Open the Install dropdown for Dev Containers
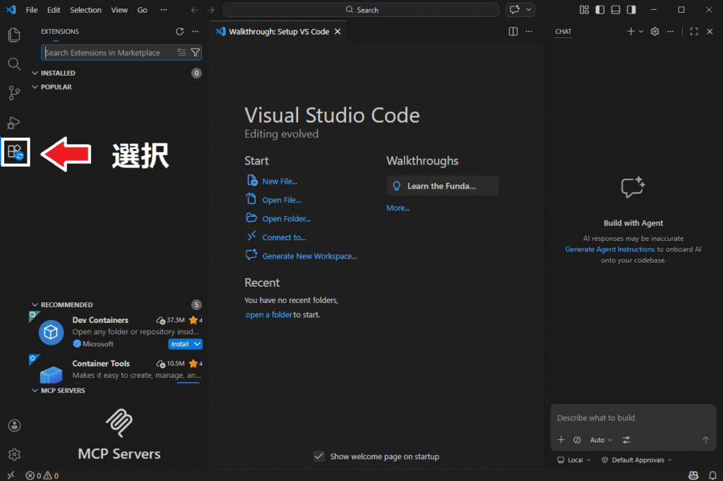The height and width of the screenshot is (481, 723). tap(198, 344)
